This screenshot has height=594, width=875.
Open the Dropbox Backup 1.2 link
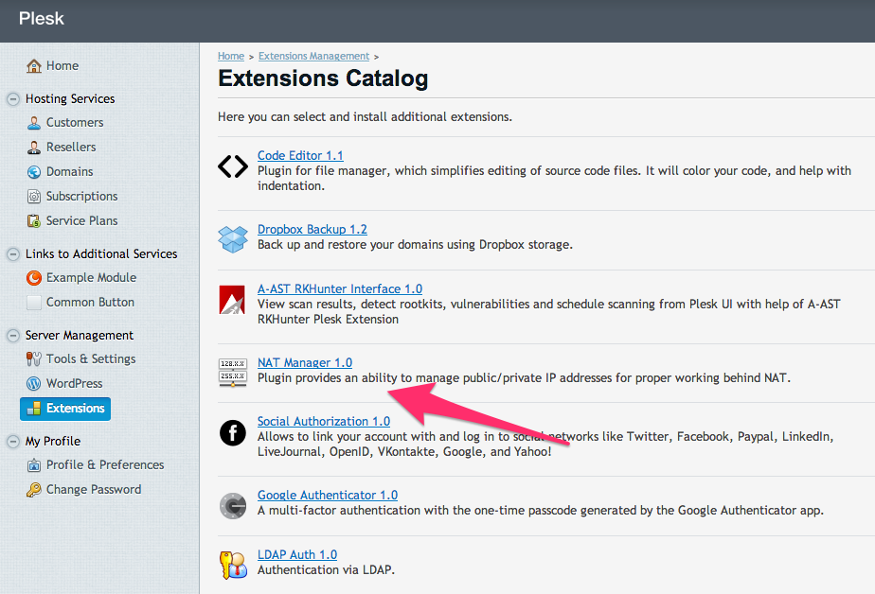312,229
